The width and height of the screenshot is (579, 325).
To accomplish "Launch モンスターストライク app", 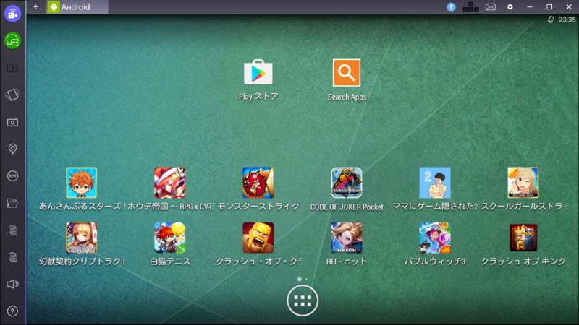I will tap(258, 183).
